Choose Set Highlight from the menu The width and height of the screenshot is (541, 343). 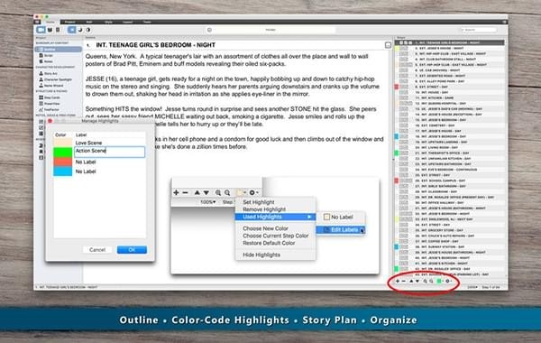(x=259, y=202)
